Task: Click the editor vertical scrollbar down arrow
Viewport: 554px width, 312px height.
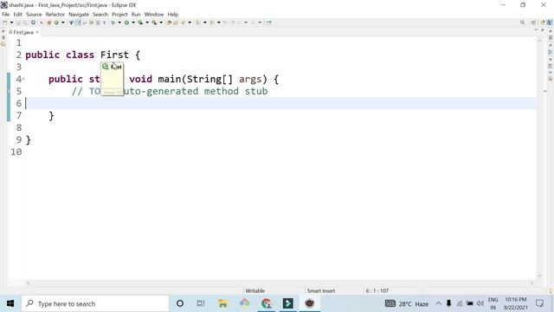Action: (539, 276)
